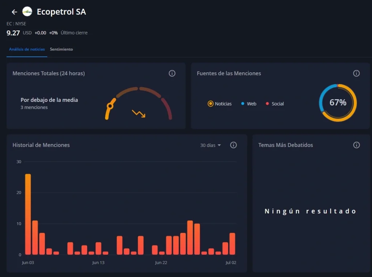372x277 pixels.
Task: Open info for Menciones Totales card
Action: click(x=172, y=73)
